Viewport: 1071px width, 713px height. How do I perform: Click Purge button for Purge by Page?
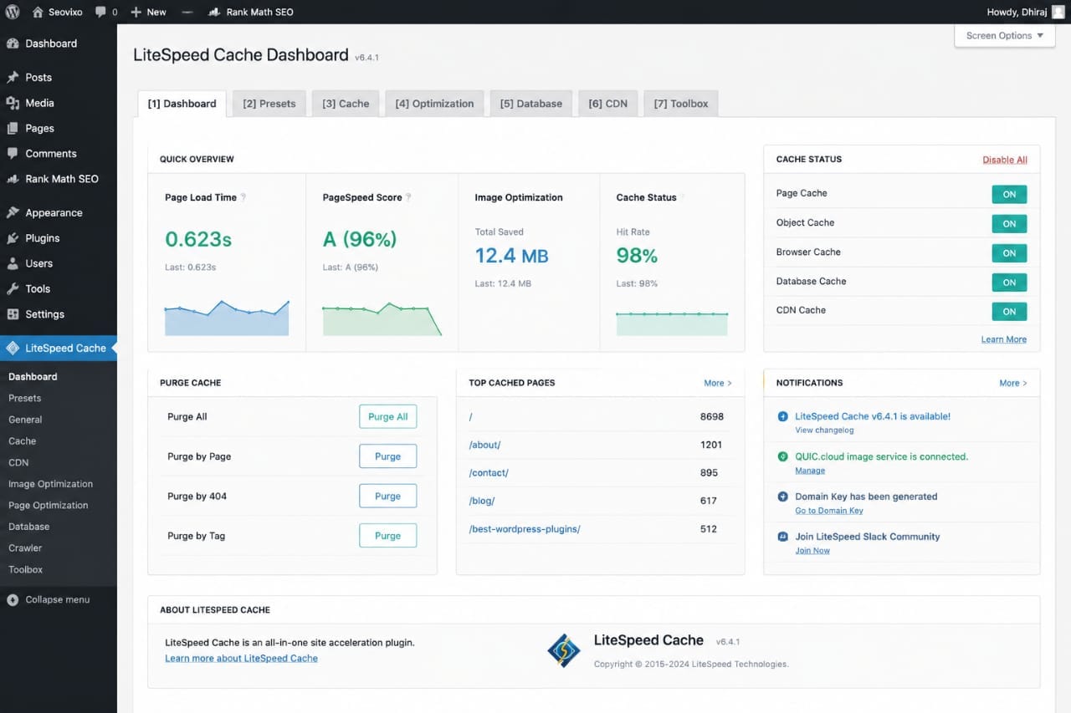pyautogui.click(x=387, y=456)
